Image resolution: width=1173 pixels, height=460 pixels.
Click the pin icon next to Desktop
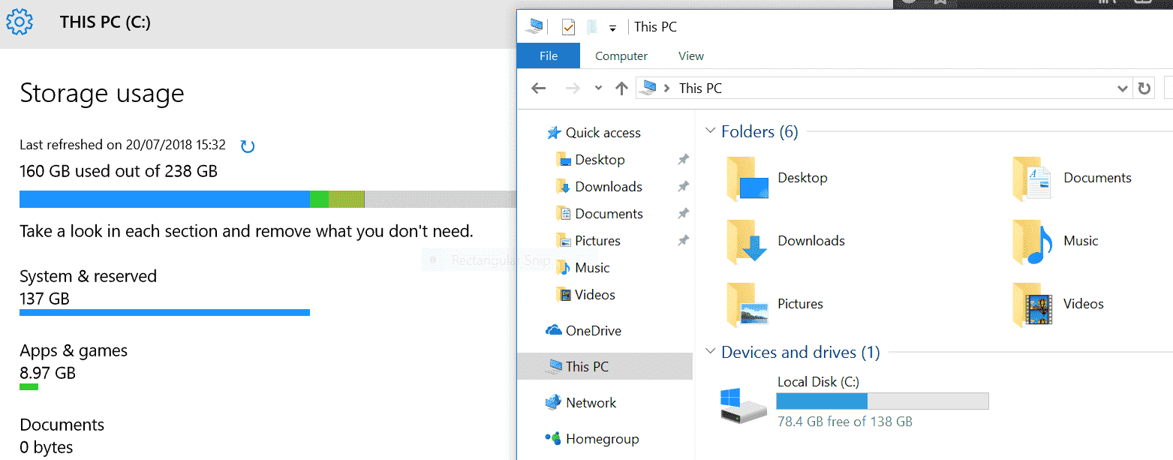683,160
